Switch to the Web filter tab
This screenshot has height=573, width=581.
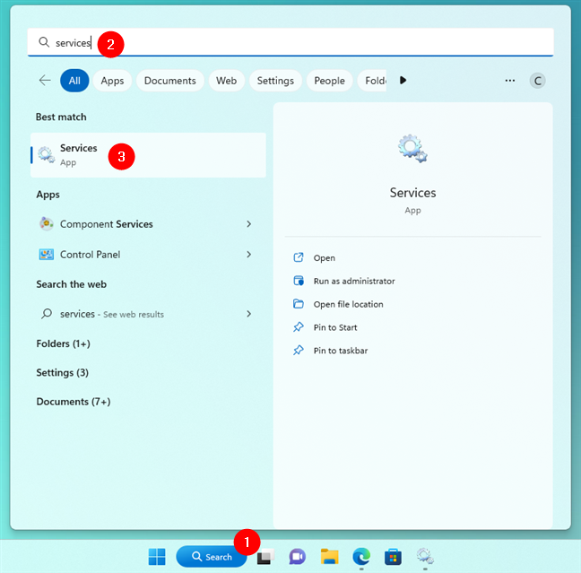click(x=227, y=81)
